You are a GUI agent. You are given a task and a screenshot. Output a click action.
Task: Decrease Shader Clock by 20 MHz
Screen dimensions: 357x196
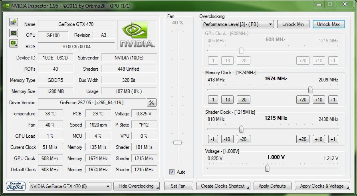point(243,139)
